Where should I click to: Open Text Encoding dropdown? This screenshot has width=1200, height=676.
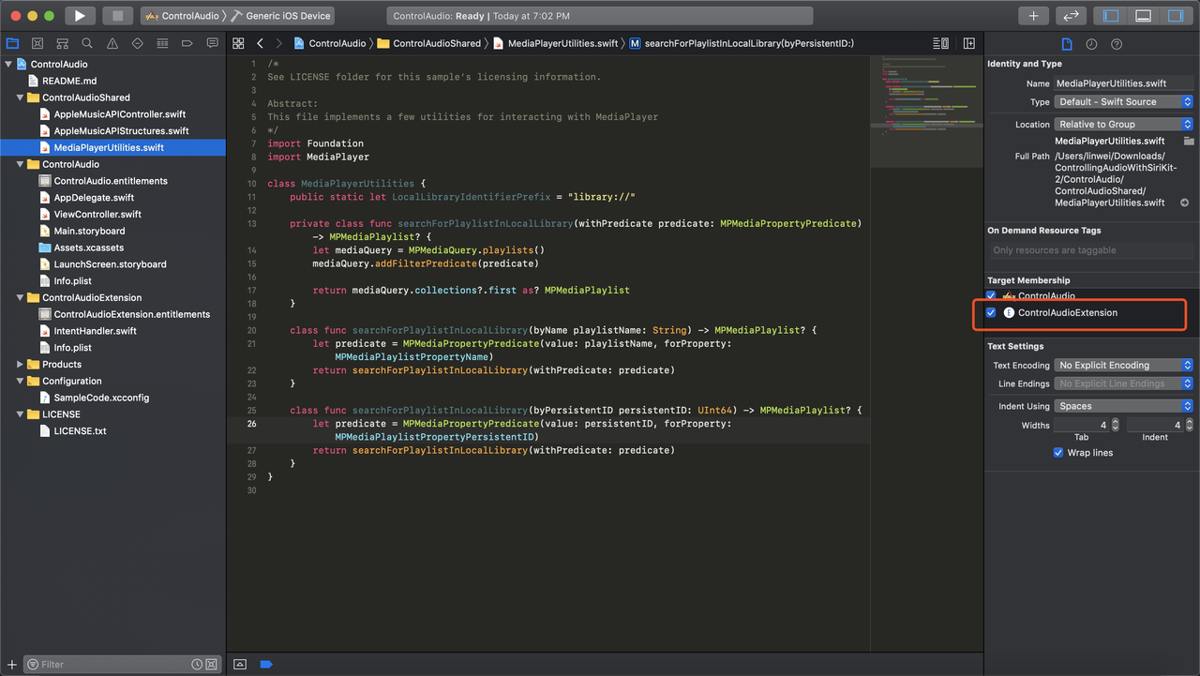(x=1124, y=366)
